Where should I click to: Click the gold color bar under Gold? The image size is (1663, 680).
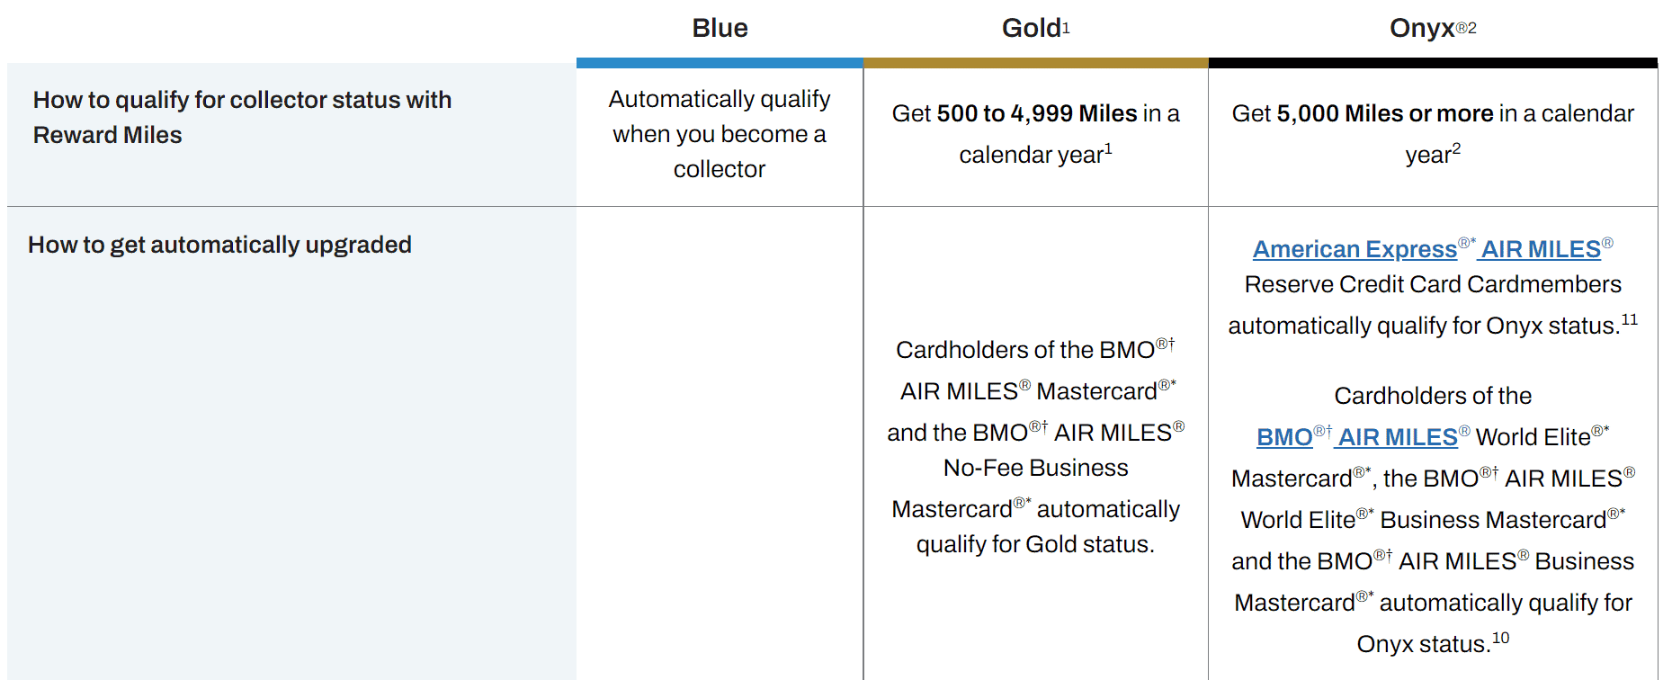[1035, 63]
